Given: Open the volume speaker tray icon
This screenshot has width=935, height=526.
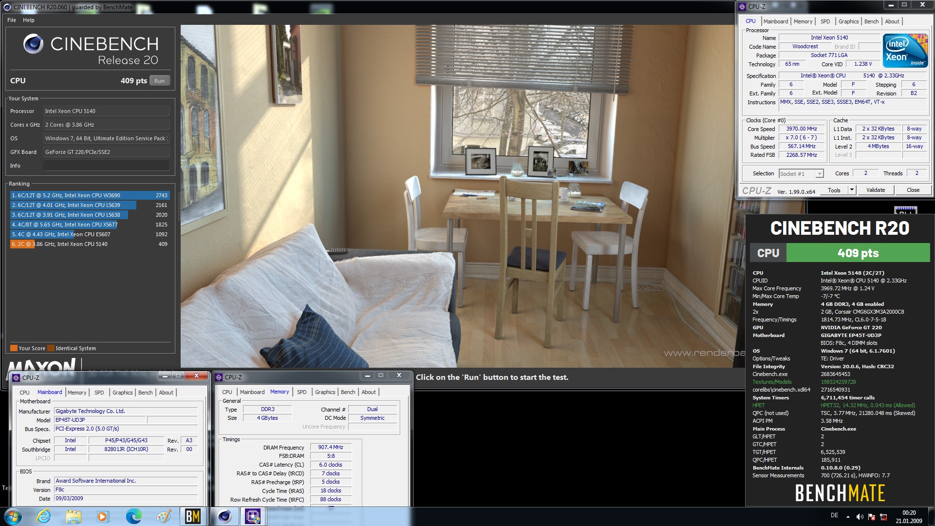Looking at the screenshot, I should [860, 517].
